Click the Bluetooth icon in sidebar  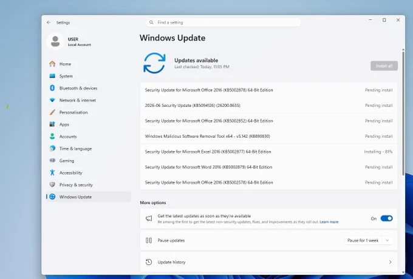pos(52,88)
